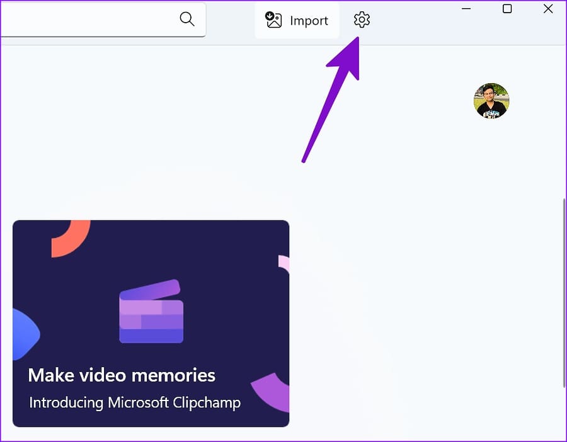Open the Make video memories heading
Image resolution: width=567 pixels, height=442 pixels.
(x=122, y=375)
